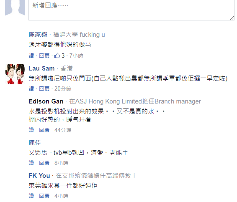Open 陳佳's profile name link
The image size is (237, 202).
[x=35, y=143]
